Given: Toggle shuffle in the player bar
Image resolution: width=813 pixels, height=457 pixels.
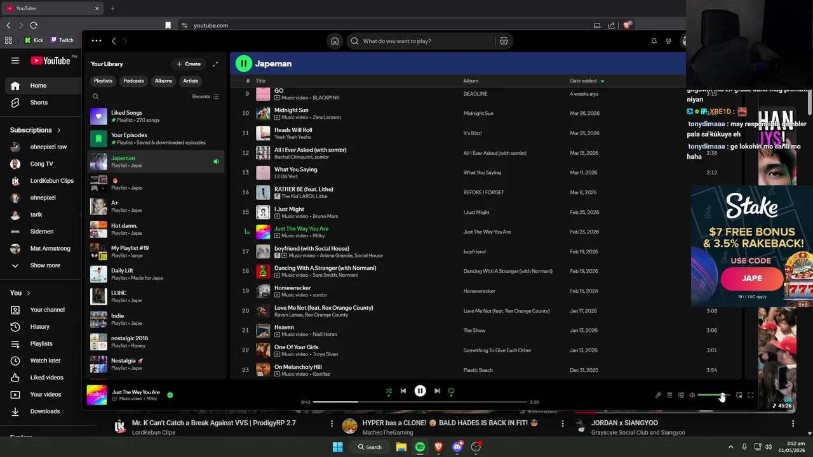Looking at the screenshot, I should (x=389, y=391).
